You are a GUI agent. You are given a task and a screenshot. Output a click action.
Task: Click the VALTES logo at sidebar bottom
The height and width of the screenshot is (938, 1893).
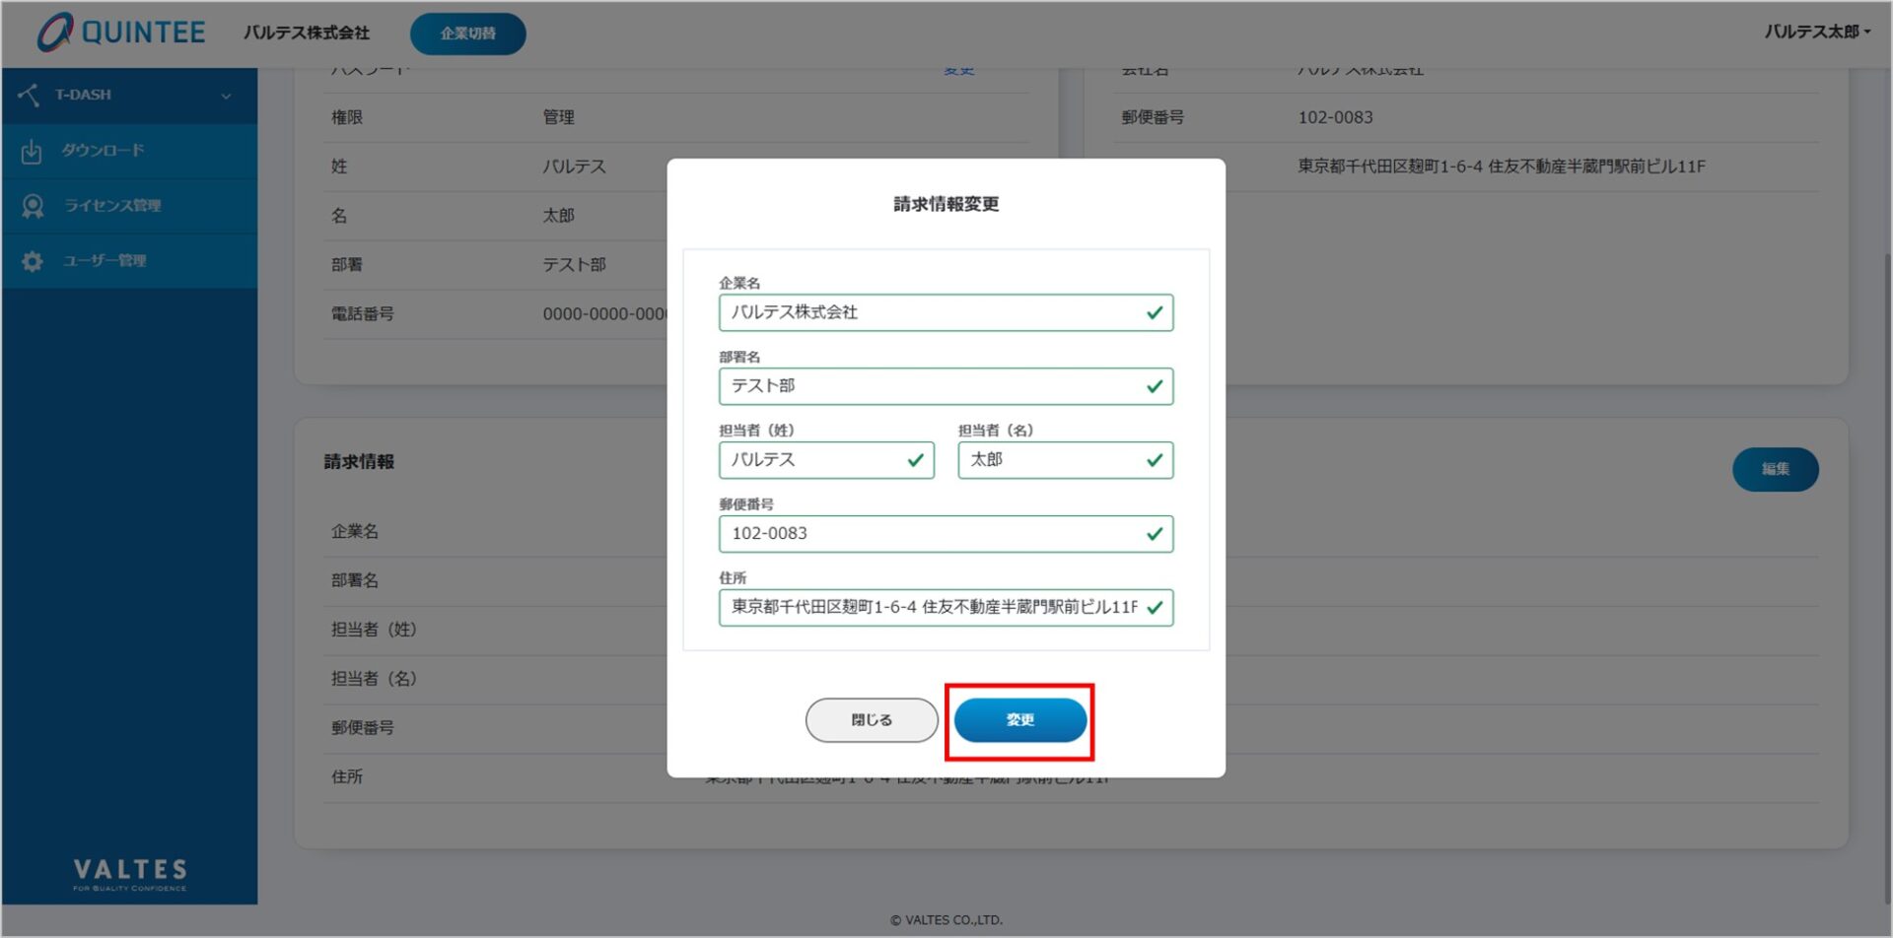129,872
